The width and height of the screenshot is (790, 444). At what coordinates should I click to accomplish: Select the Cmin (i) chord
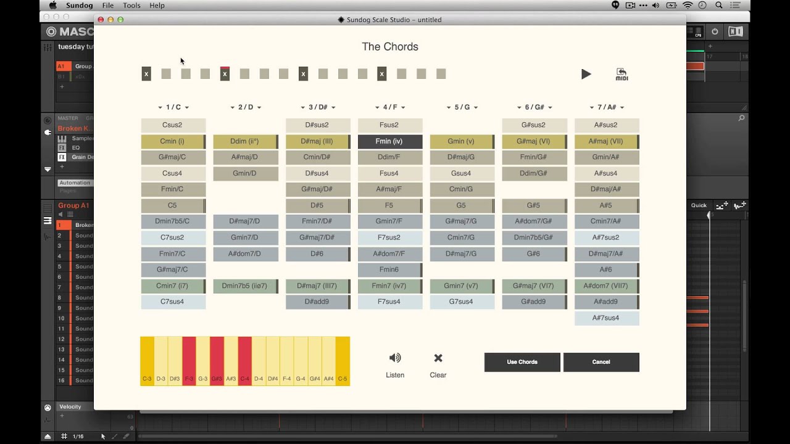tap(172, 141)
